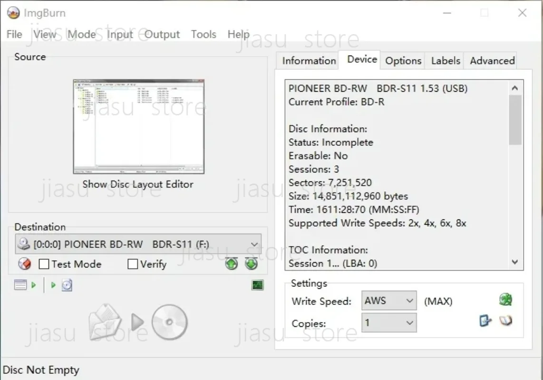Switch to the Options tab

click(x=403, y=61)
